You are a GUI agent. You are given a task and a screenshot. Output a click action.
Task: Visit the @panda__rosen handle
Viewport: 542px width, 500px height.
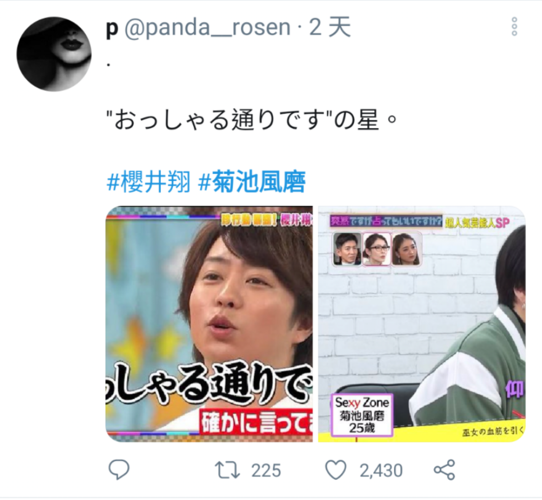207,27
